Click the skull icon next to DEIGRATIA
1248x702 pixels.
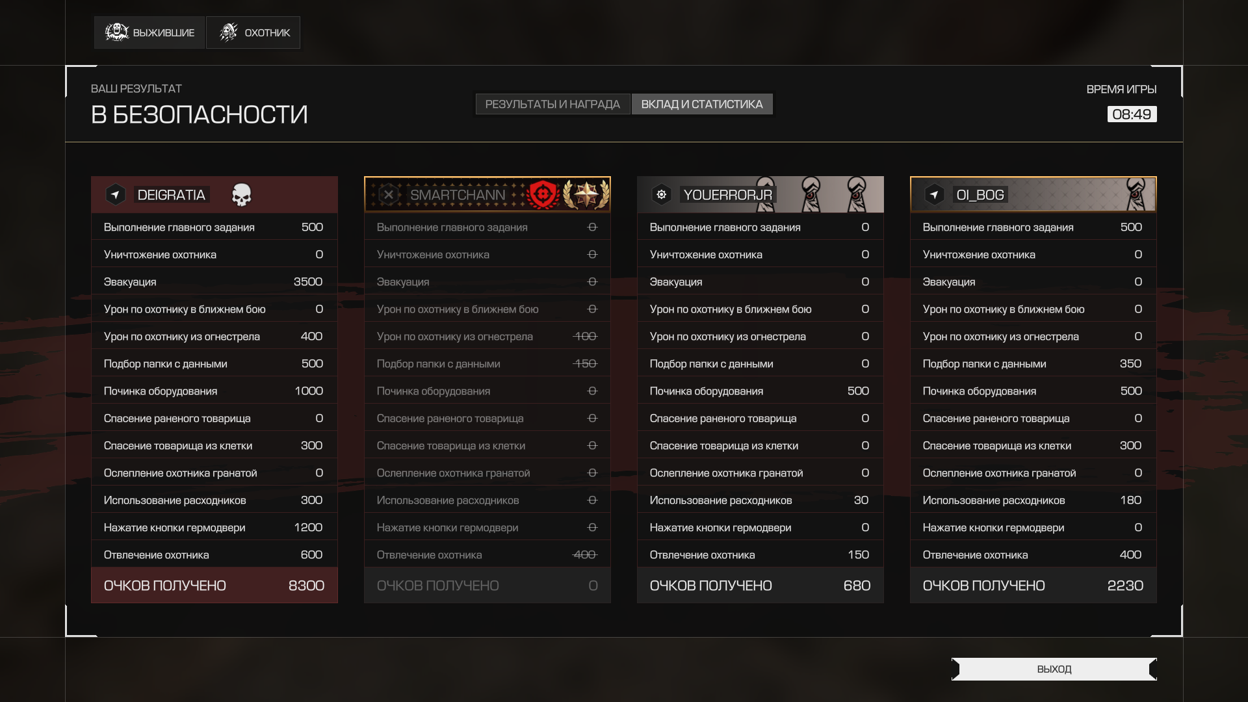click(x=241, y=195)
